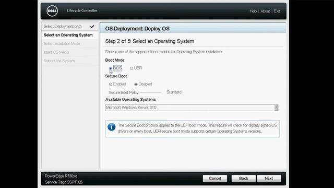Click the PowerEdge R730xd model label
Image resolution: width=334 pixels, height=188 pixels.
tap(61, 176)
